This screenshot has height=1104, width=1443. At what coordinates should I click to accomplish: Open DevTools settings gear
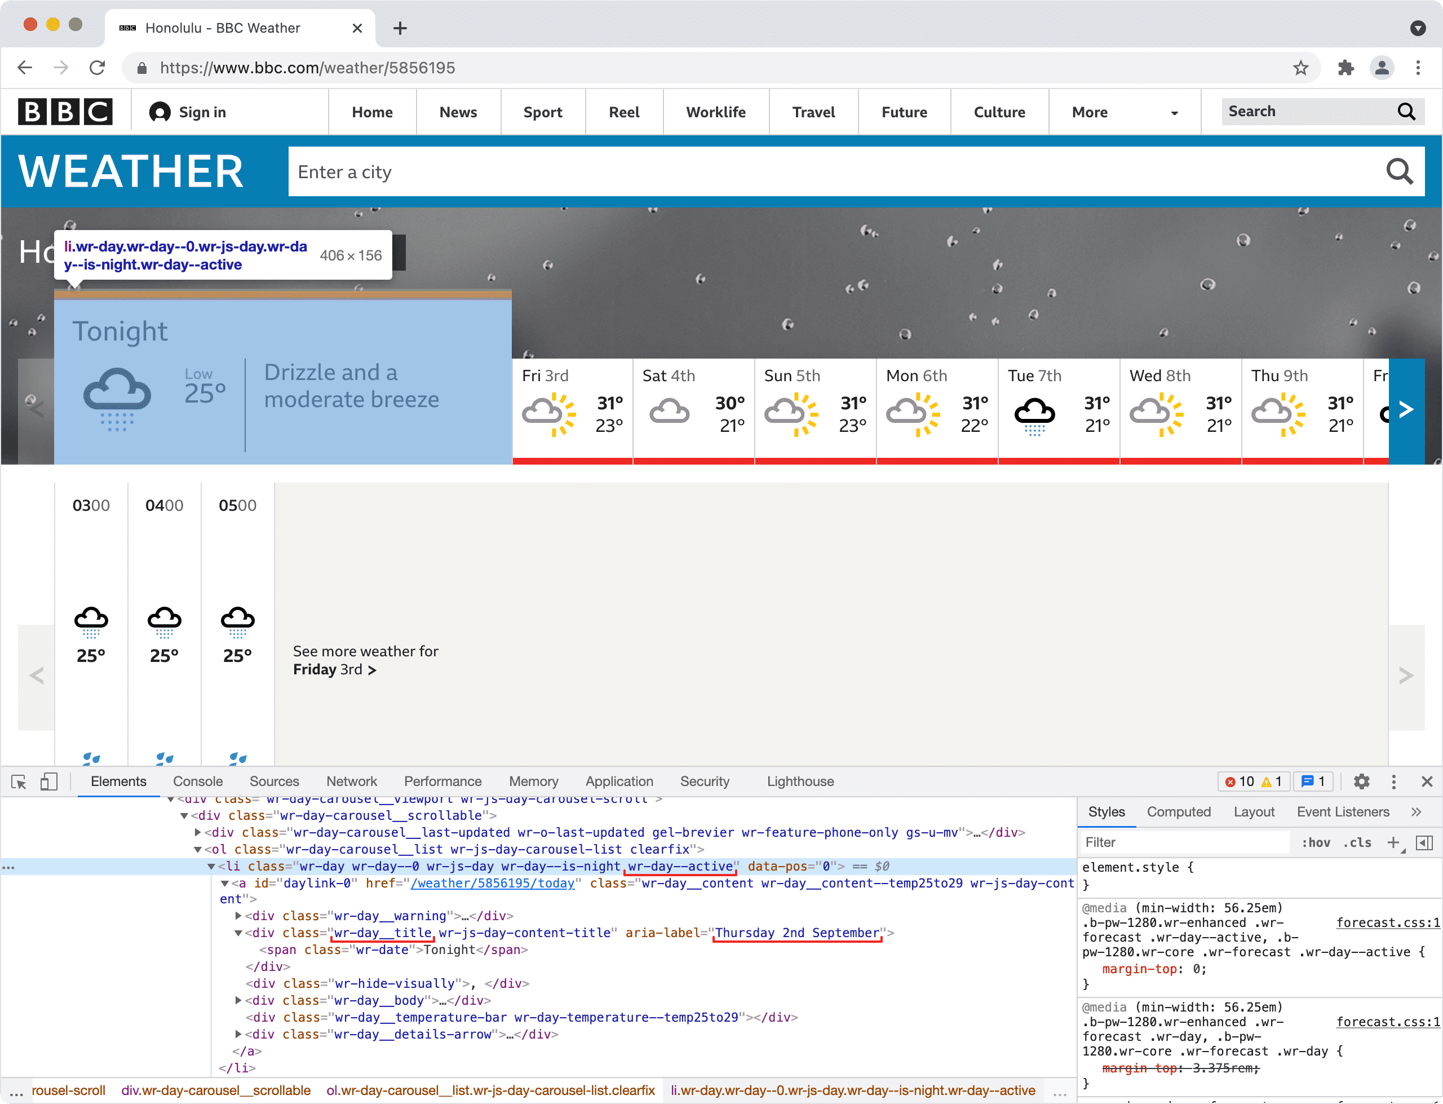(x=1361, y=782)
